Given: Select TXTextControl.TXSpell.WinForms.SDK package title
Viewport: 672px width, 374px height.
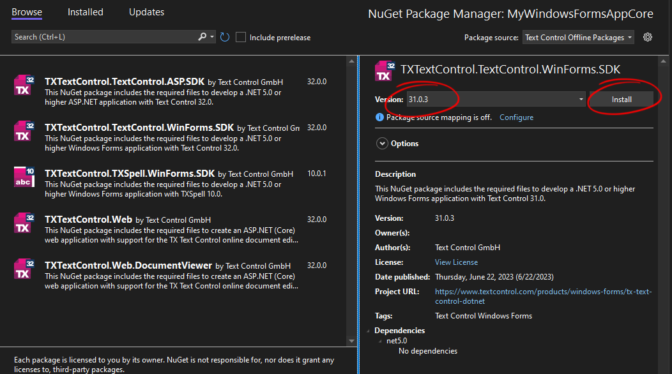Looking at the screenshot, I should [x=130, y=173].
